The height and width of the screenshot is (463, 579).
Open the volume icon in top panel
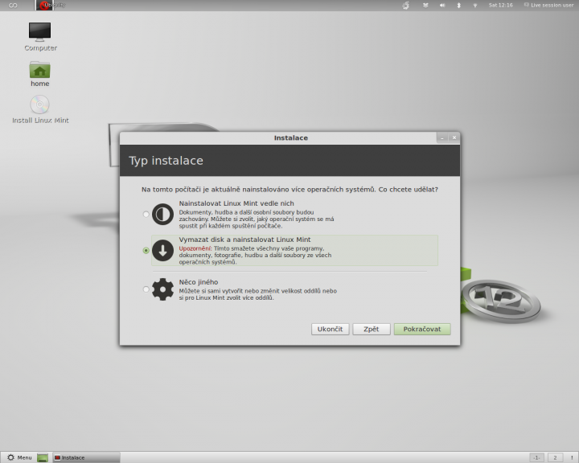click(442, 5)
